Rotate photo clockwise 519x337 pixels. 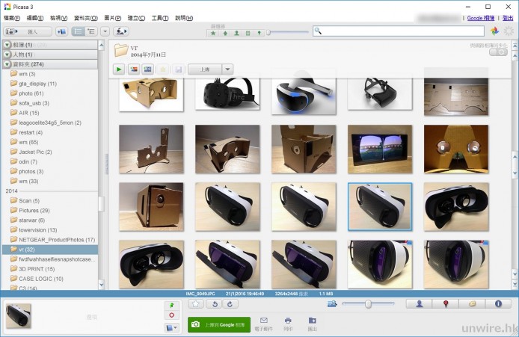click(230, 303)
